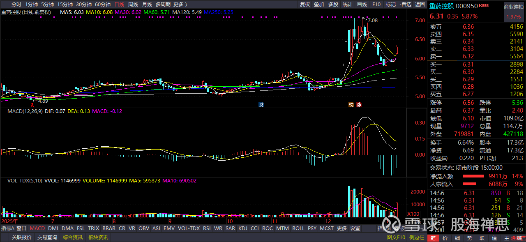Click the 涨 limit-up marker icon

(359, 104)
